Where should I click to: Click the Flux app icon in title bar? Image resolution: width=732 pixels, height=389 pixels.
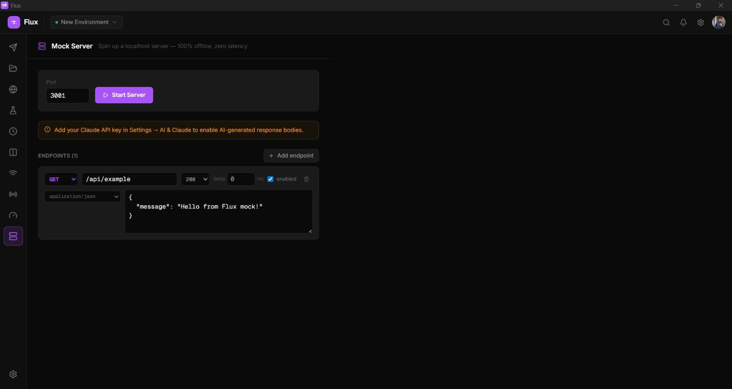click(5, 5)
